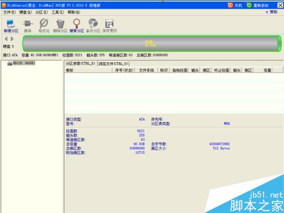Viewport: 284px width, 213px height.
Task: Click the 备份分区 (backup partition) icon
Action: click(93, 25)
